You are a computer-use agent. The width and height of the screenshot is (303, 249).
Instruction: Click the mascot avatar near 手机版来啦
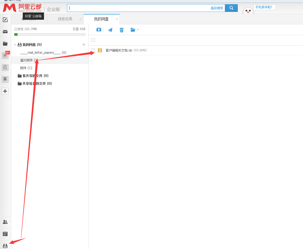248,11
